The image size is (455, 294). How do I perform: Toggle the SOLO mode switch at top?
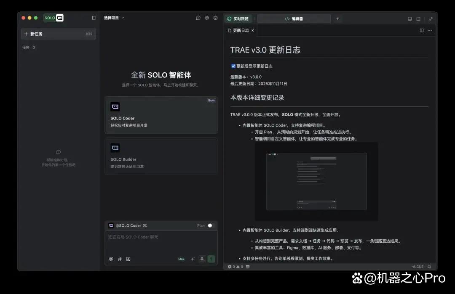pos(54,18)
